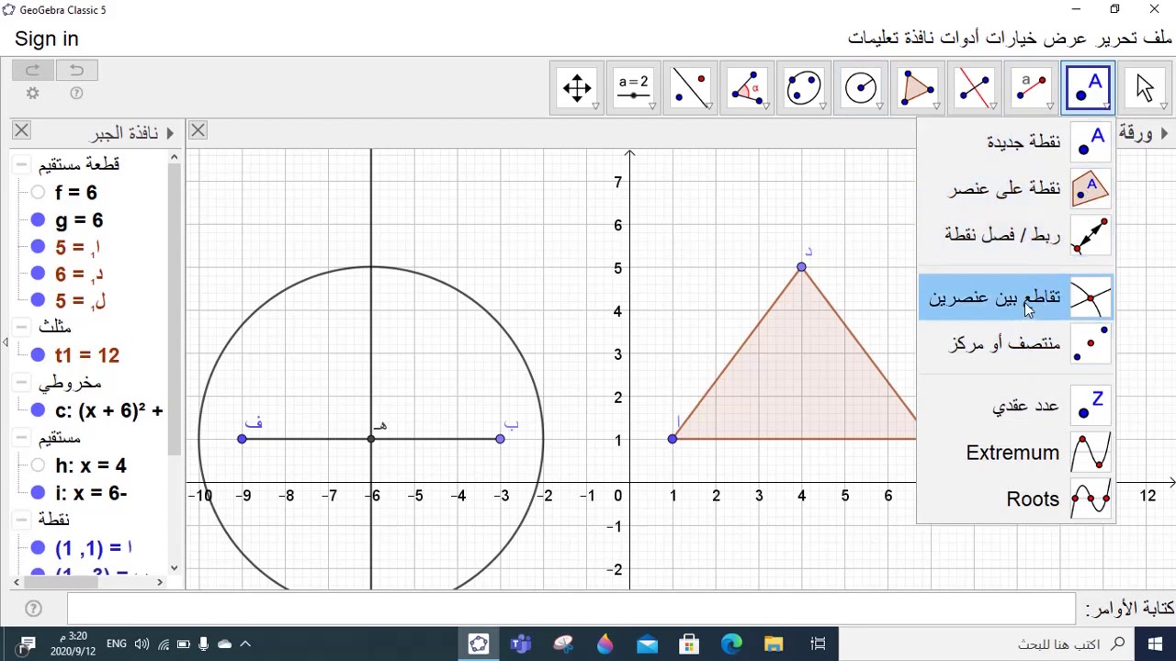The height and width of the screenshot is (661, 1176).
Task: Click the Sign in link
Action: click(47, 39)
